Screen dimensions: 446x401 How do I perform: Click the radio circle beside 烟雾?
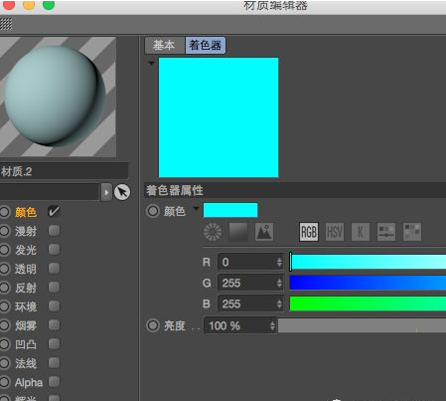pyautogui.click(x=5, y=325)
